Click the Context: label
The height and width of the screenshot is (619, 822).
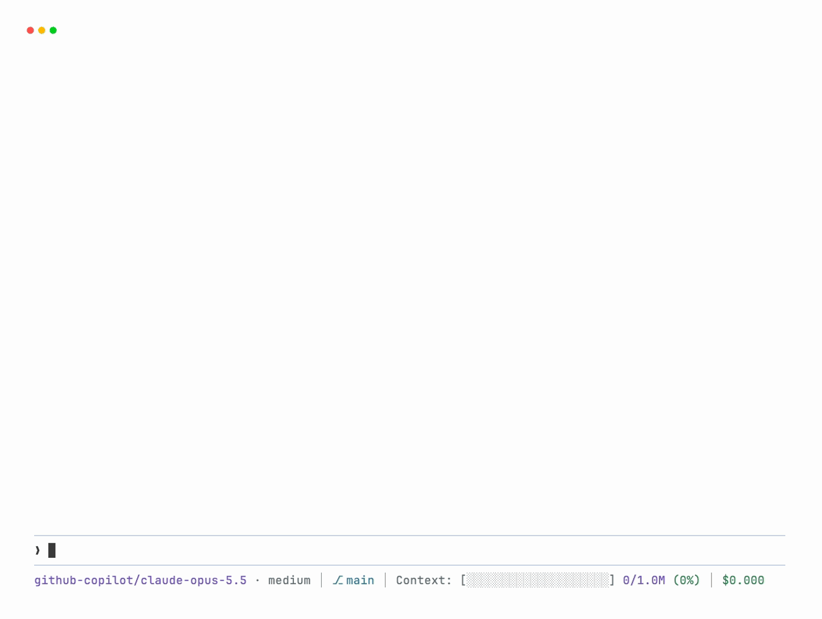tap(424, 580)
